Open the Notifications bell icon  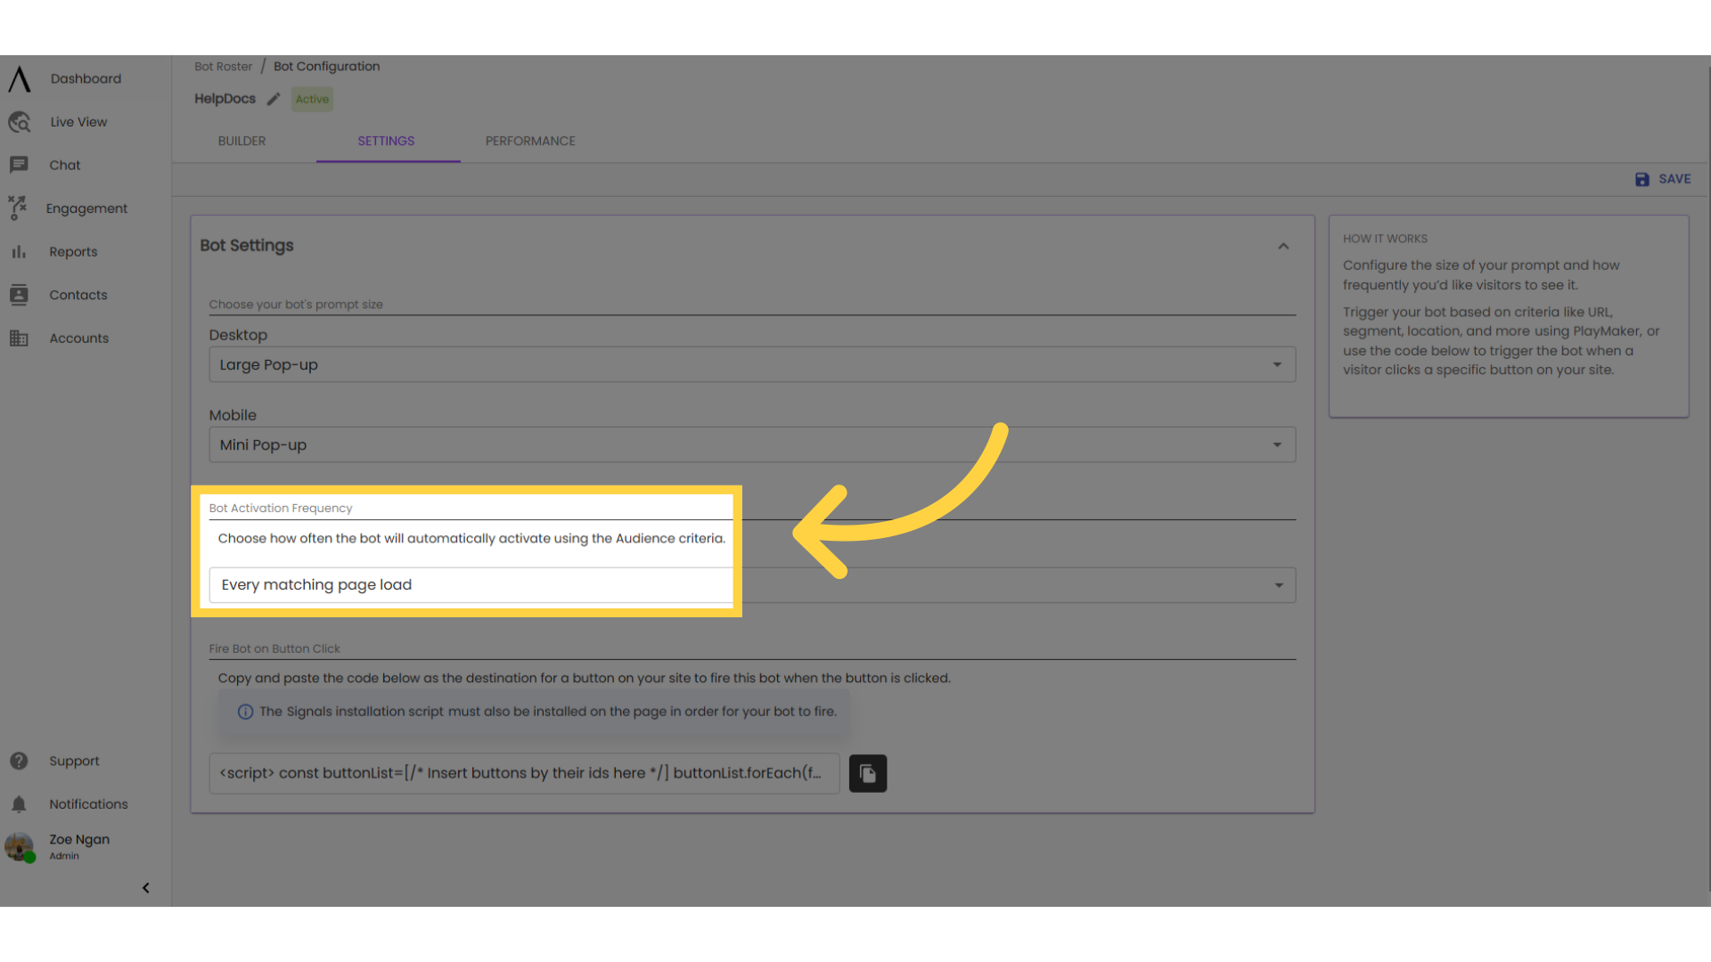(19, 804)
